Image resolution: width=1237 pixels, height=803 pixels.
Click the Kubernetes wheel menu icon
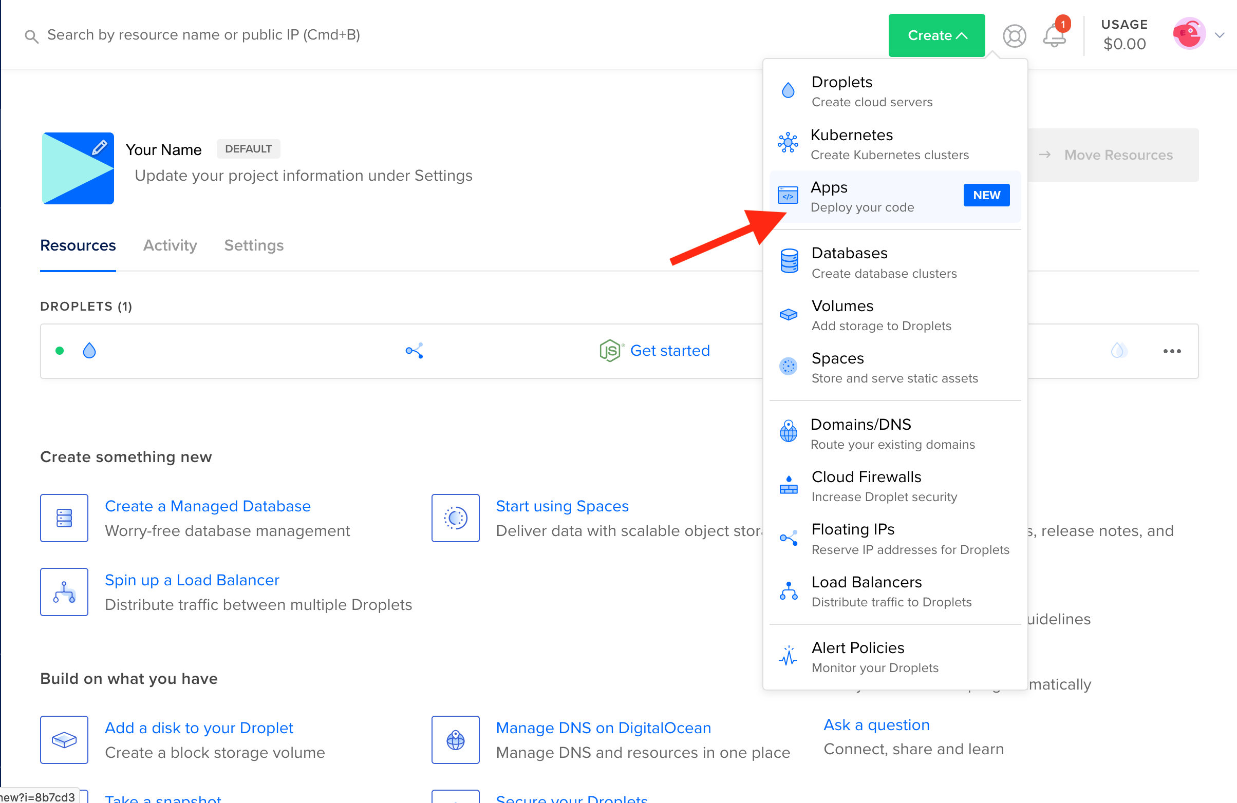point(788,142)
